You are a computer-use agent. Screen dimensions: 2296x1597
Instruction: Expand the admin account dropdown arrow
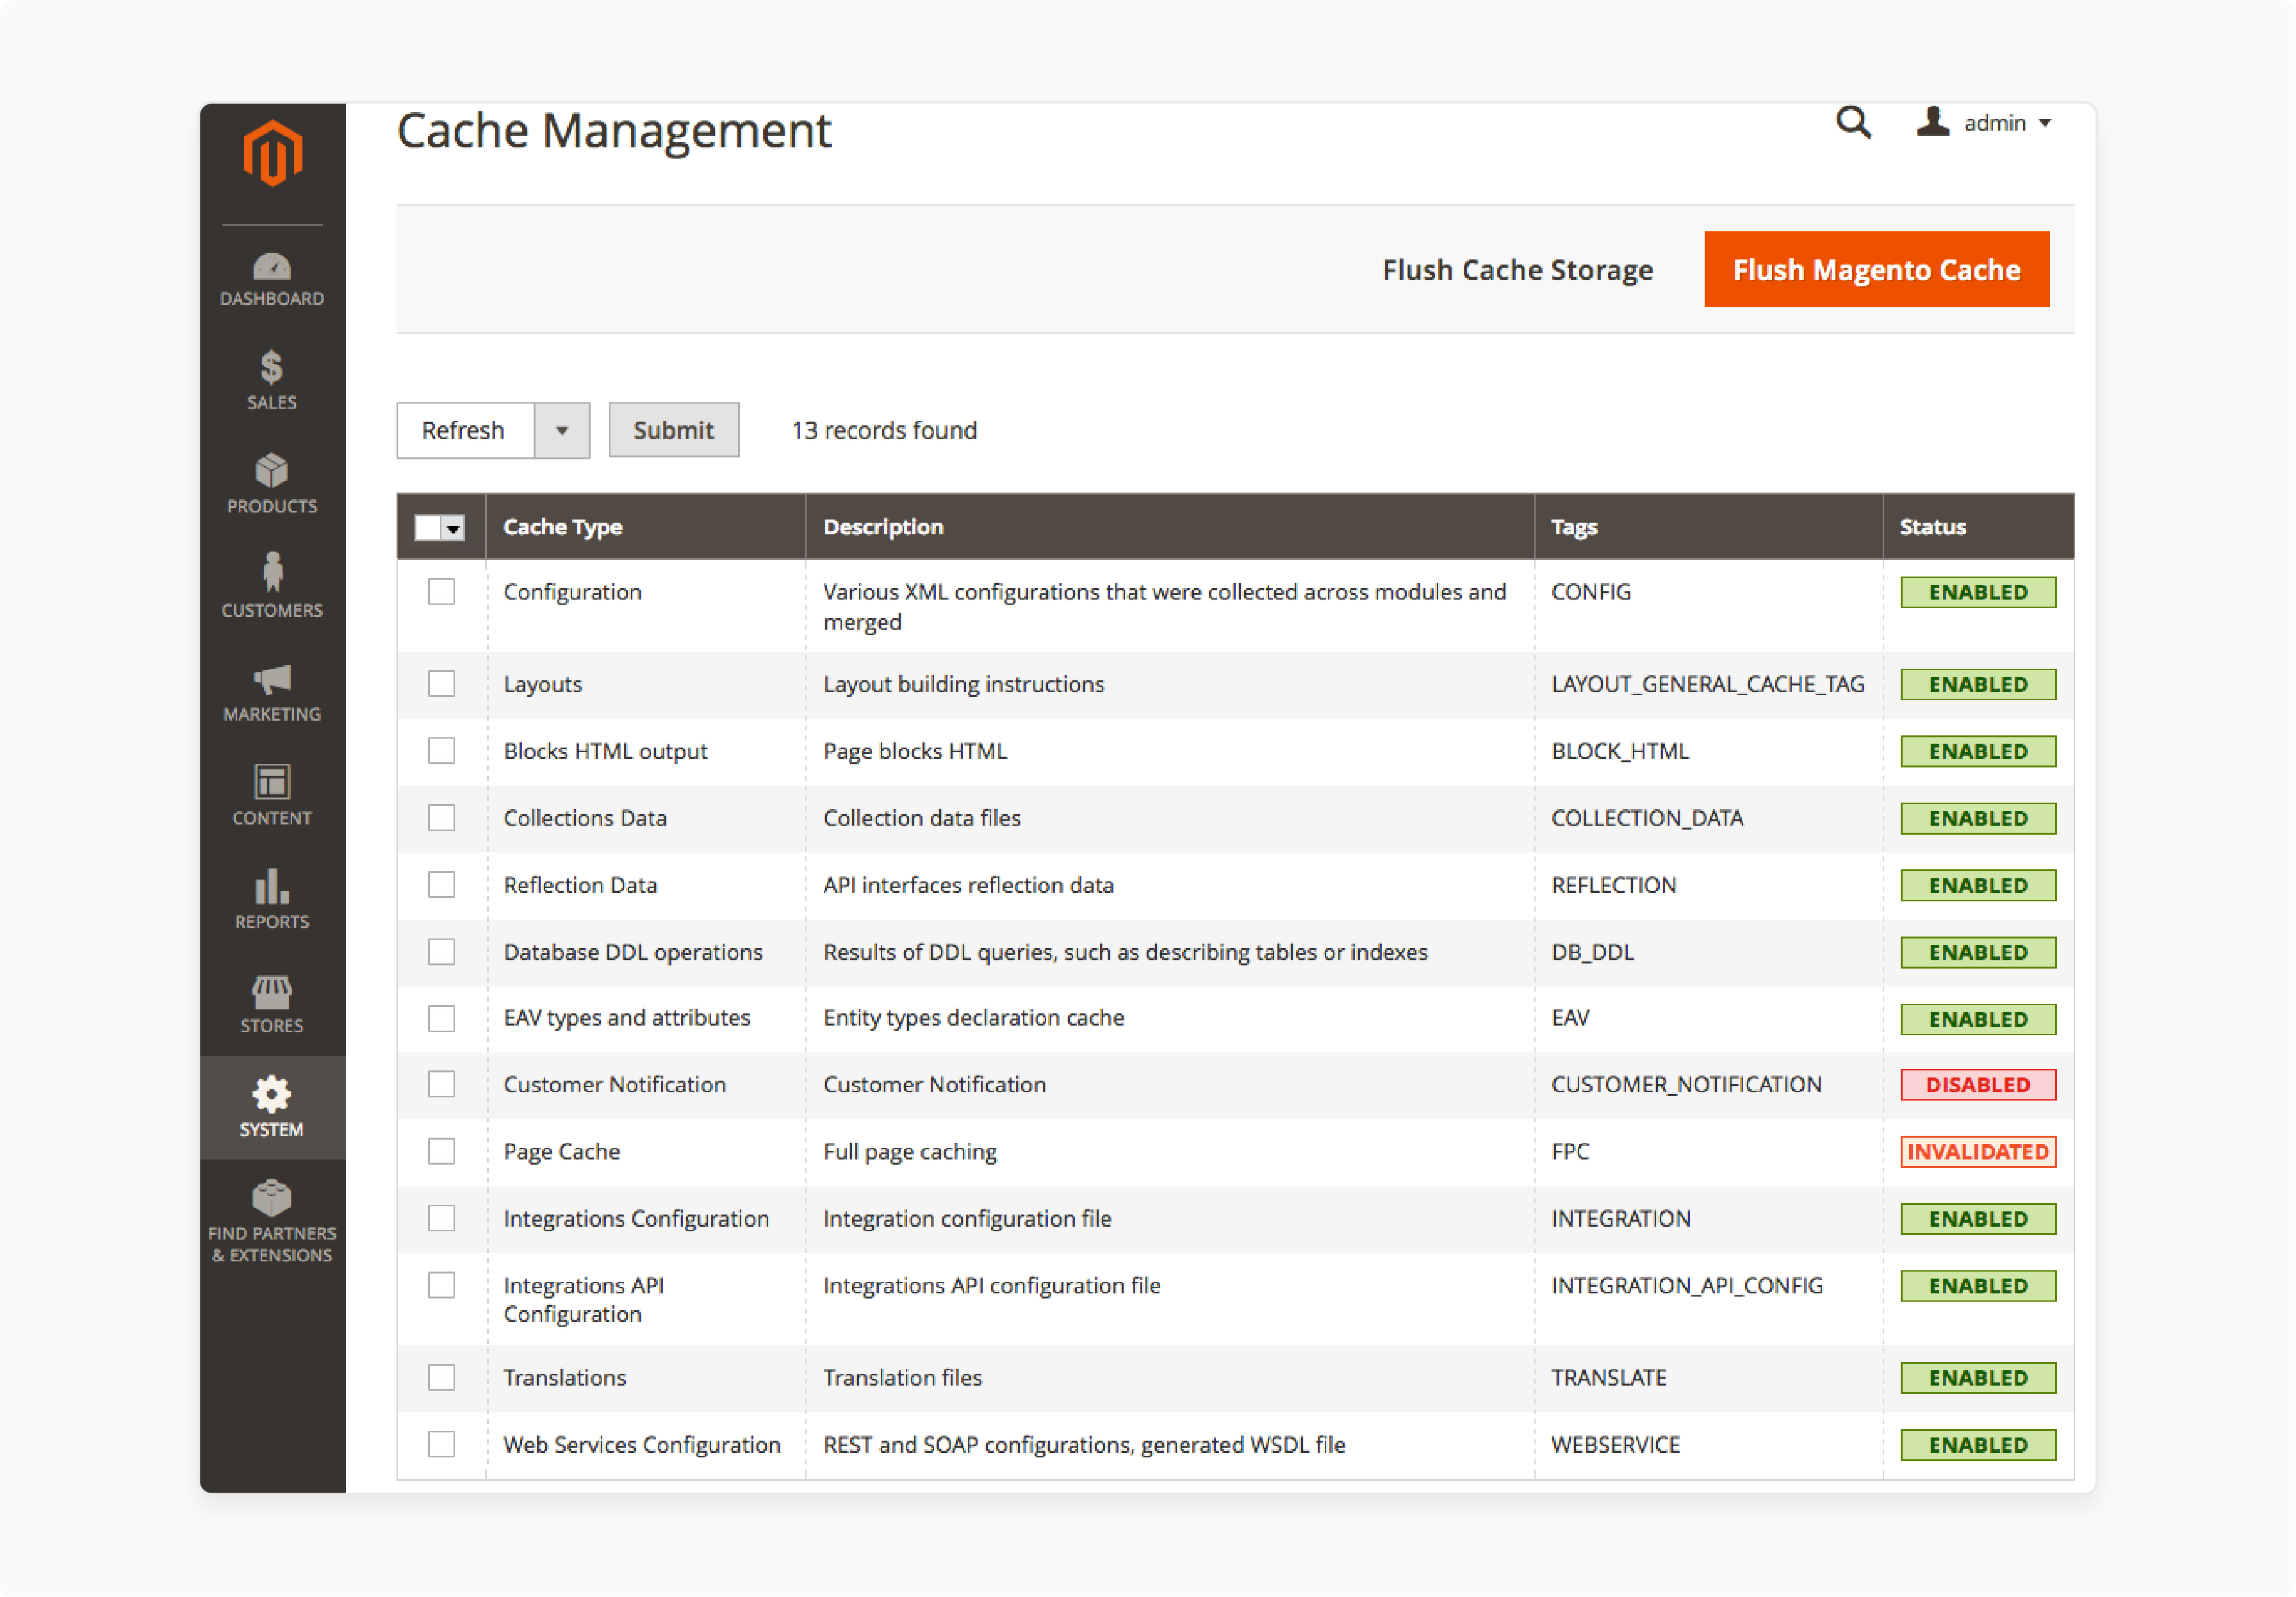2046,123
